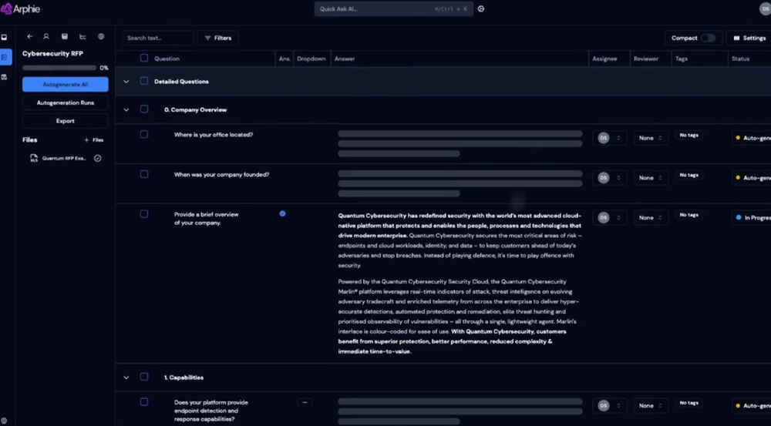Check the 1. Capabilities section checkbox

[x=144, y=377]
